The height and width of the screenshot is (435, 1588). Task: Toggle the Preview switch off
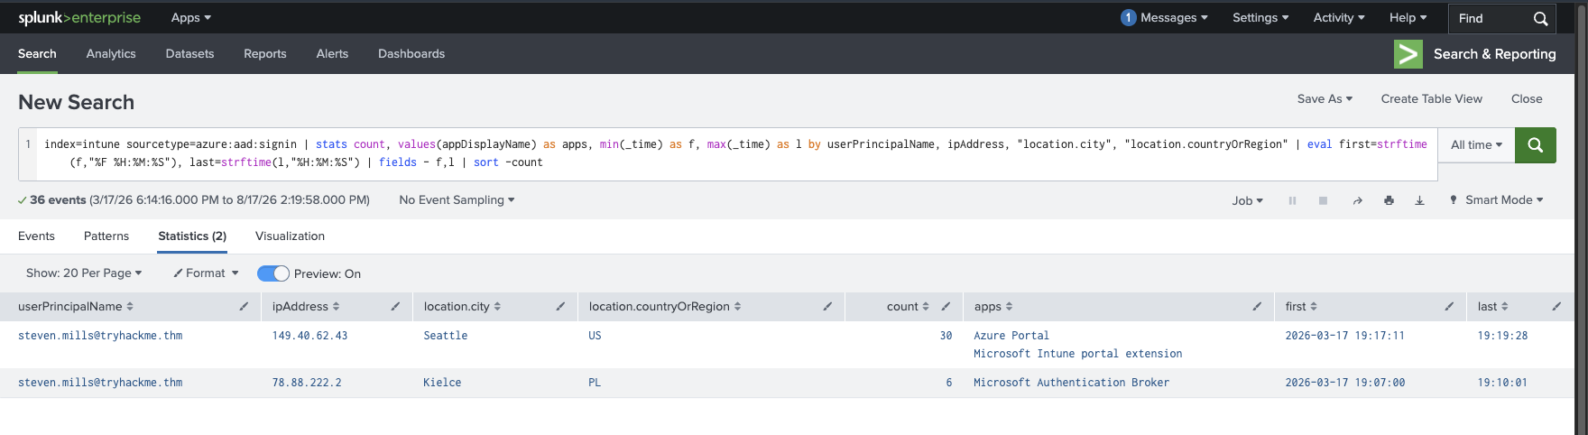(273, 273)
